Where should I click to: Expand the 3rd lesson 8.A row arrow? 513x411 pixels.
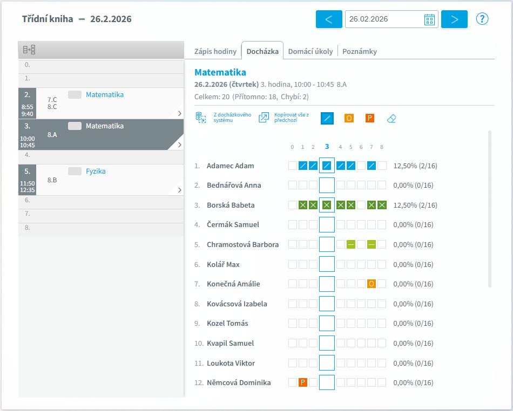(x=179, y=145)
